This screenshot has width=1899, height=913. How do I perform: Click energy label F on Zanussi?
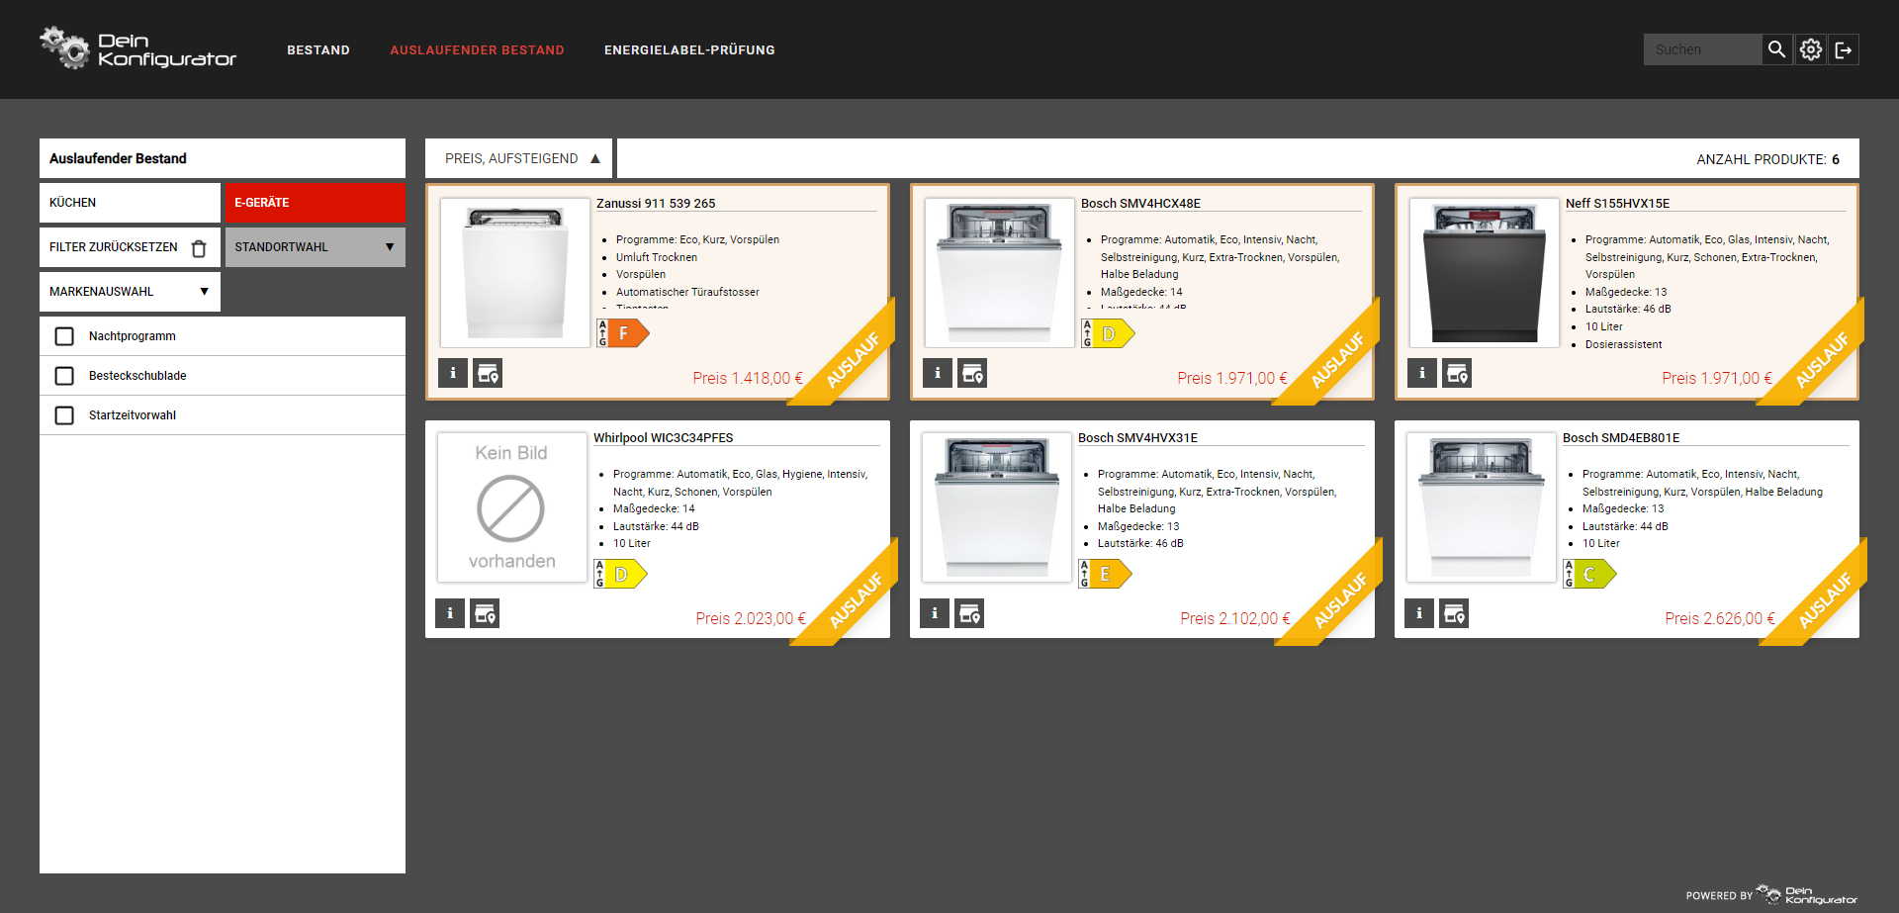coord(622,334)
